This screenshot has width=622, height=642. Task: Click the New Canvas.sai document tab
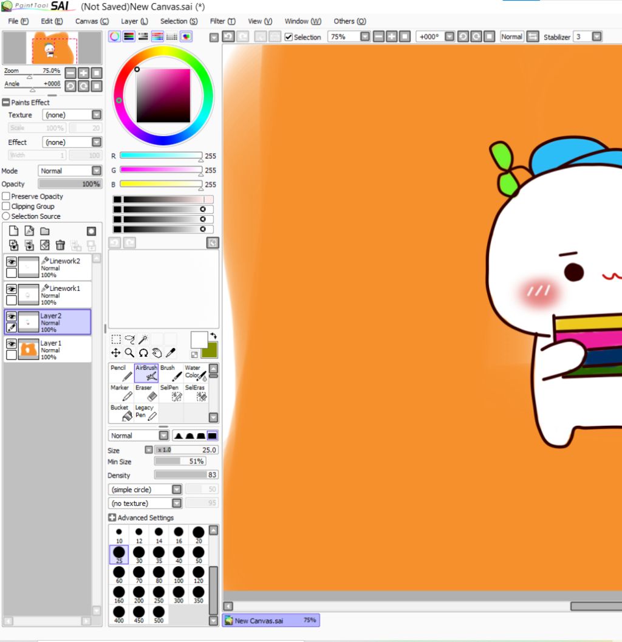271,620
